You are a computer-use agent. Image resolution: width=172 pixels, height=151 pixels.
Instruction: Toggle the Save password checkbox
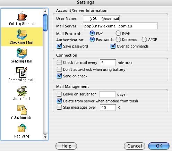point(59,46)
